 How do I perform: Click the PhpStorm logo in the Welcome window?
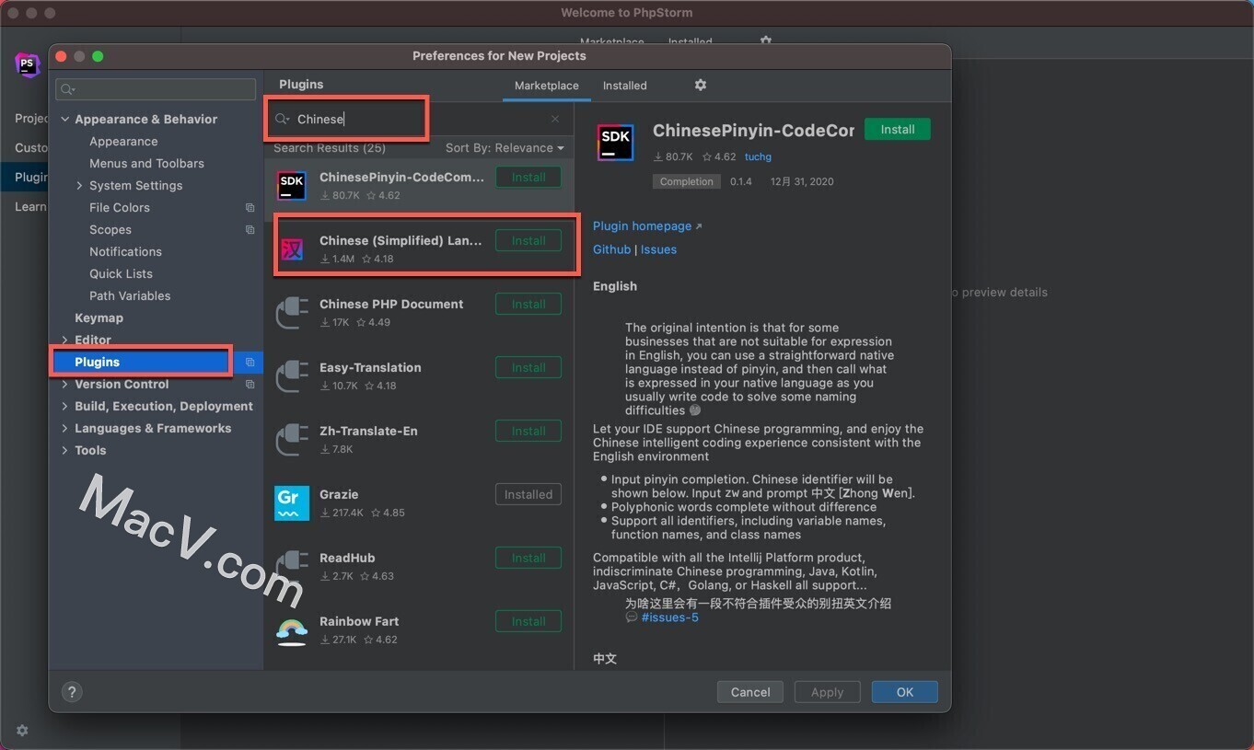[28, 64]
